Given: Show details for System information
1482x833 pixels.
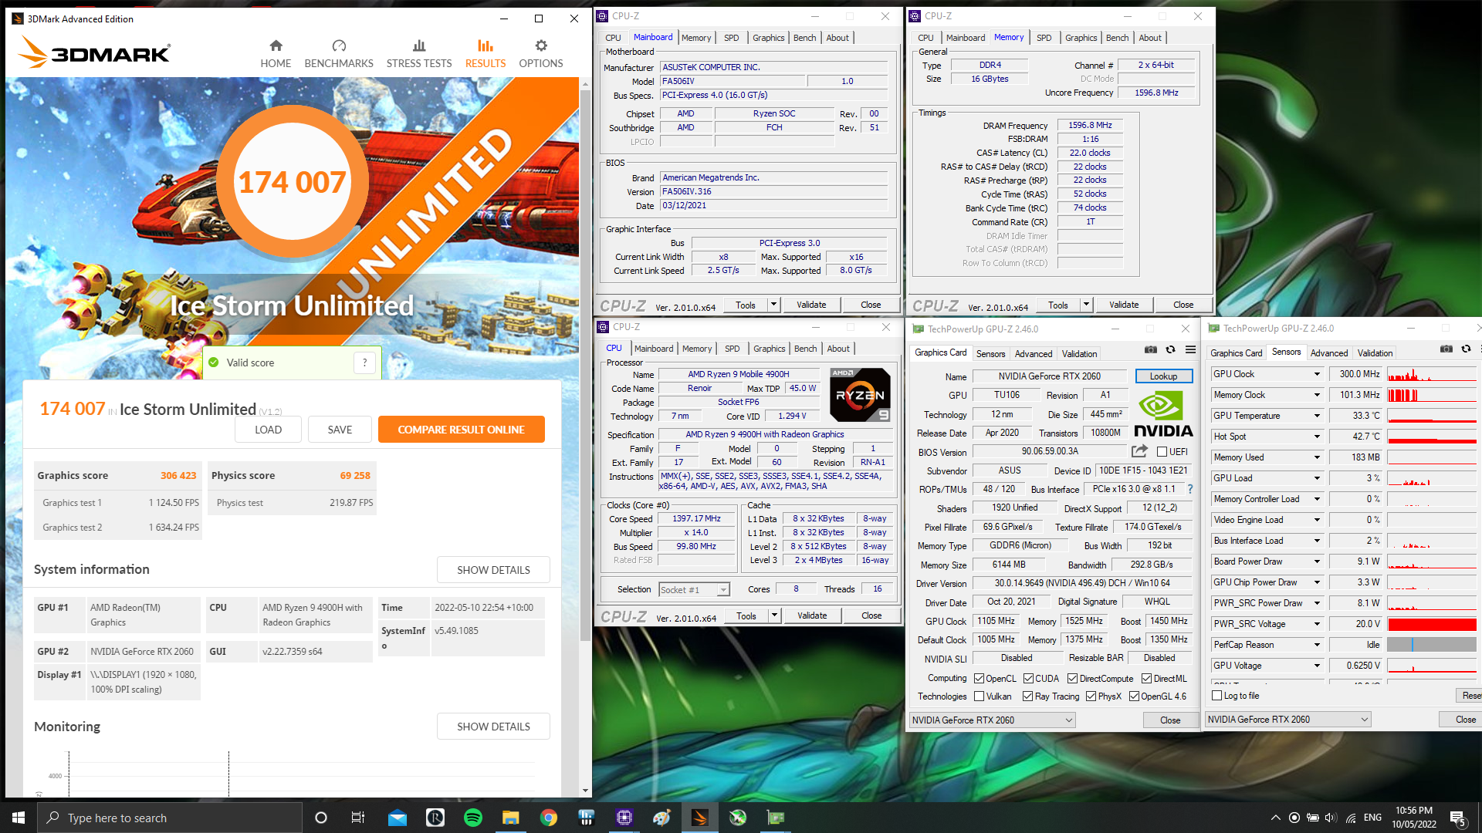Looking at the screenshot, I should coord(493,570).
